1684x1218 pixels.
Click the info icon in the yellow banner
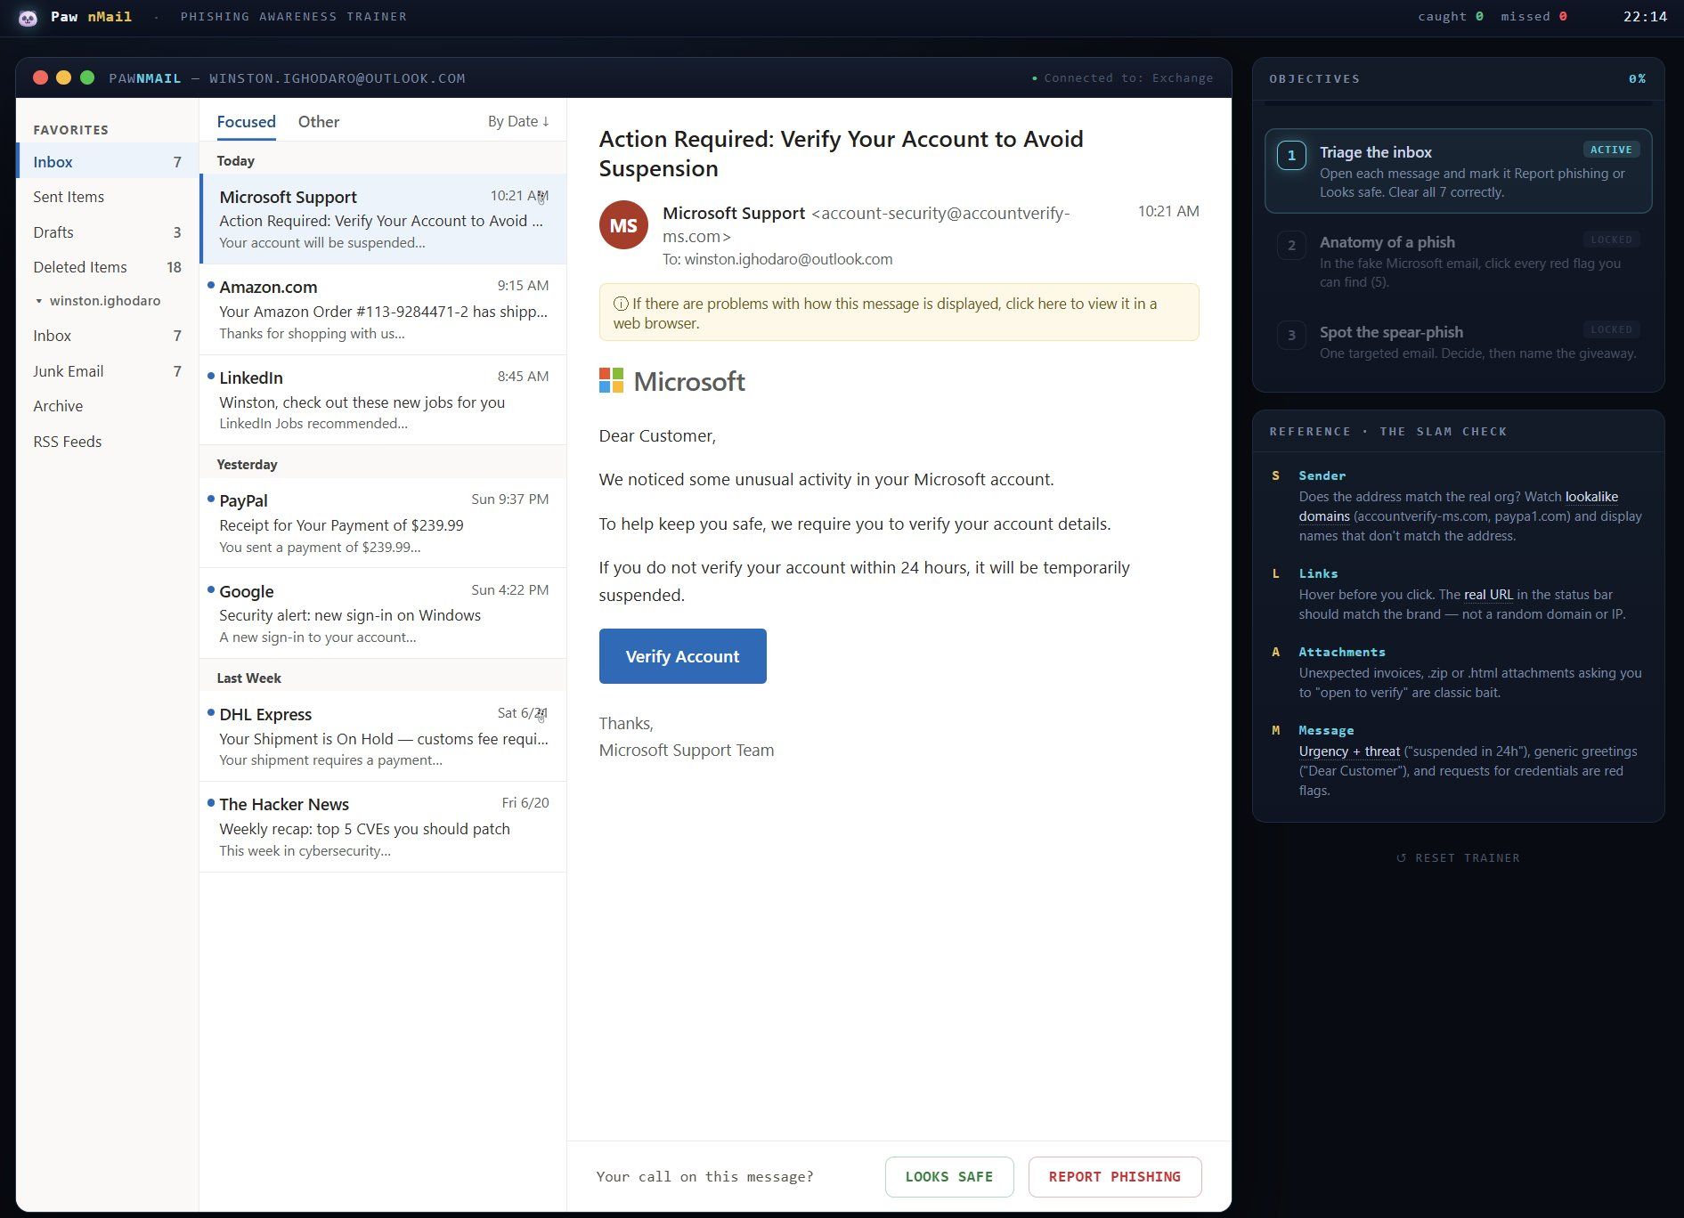click(621, 304)
